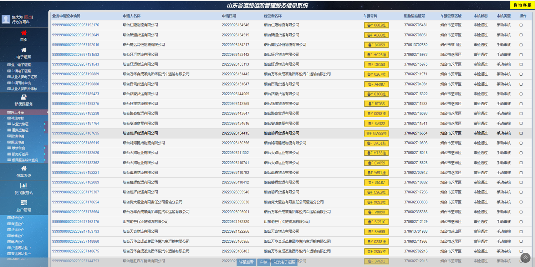
Task: Click the 详情查看 button
Action: pyautogui.click(x=246, y=262)
